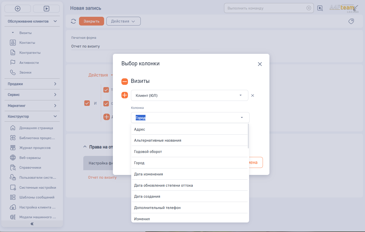The image size is (365, 232).
Task: Click the refresh icon beside Закрыть
Action: pyautogui.click(x=73, y=21)
